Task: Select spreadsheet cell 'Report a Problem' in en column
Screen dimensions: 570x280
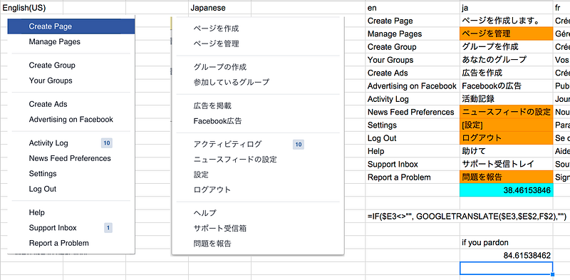Action: click(x=413, y=177)
